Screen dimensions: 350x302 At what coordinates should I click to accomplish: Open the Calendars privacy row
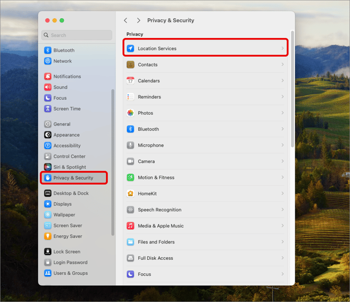coord(205,81)
